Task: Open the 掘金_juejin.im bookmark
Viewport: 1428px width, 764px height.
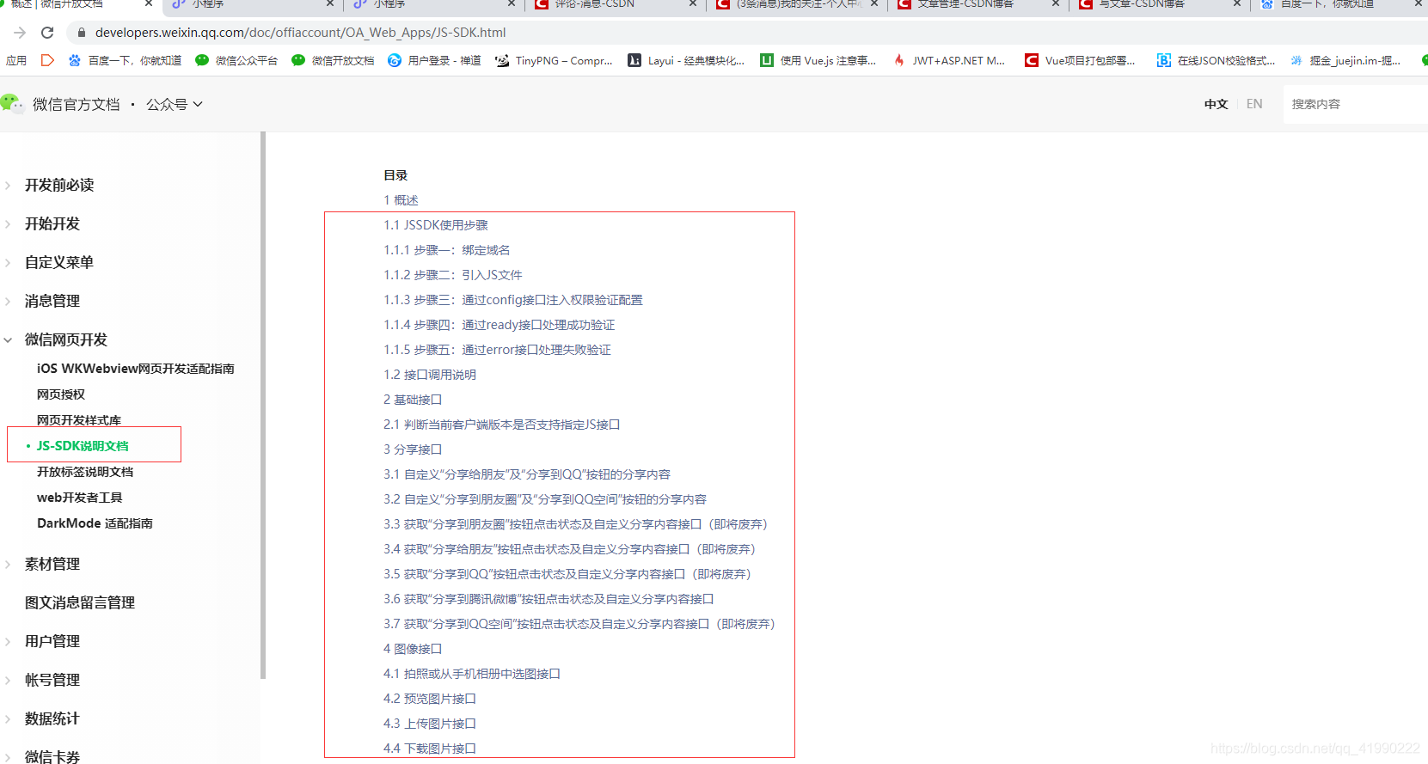Action: tap(1345, 61)
